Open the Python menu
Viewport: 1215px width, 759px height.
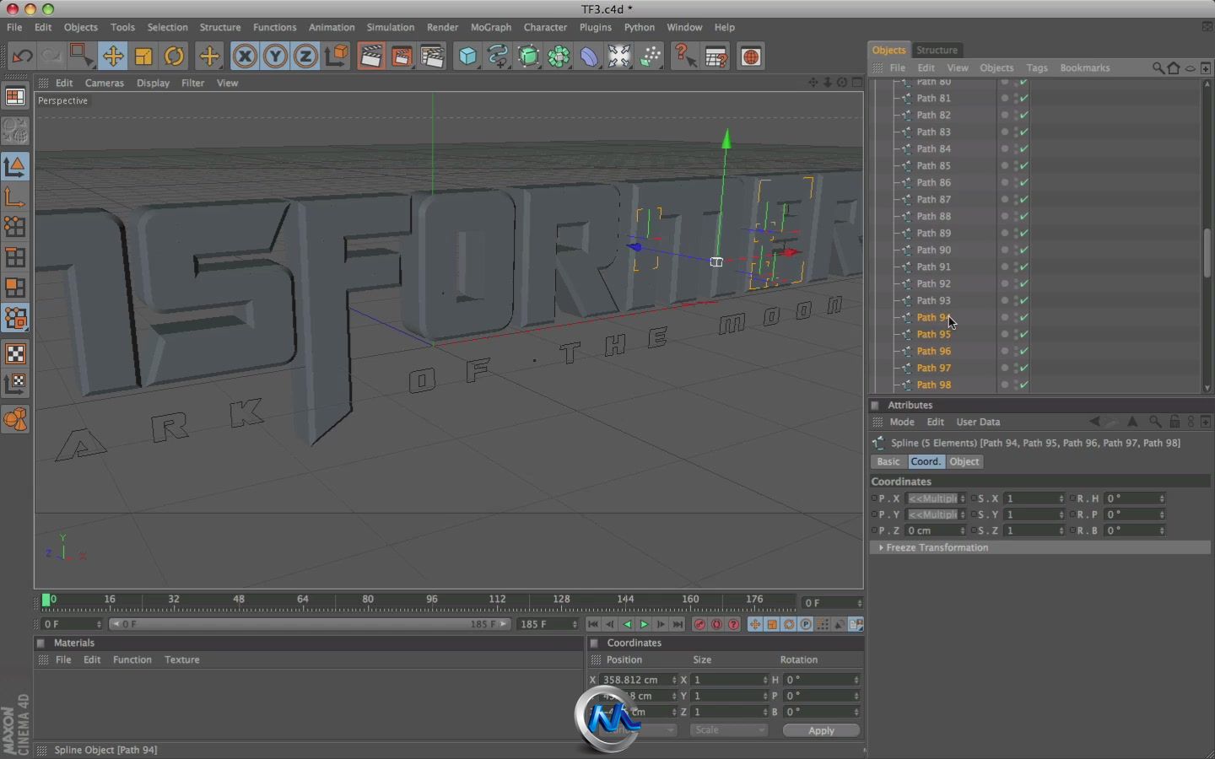point(639,27)
